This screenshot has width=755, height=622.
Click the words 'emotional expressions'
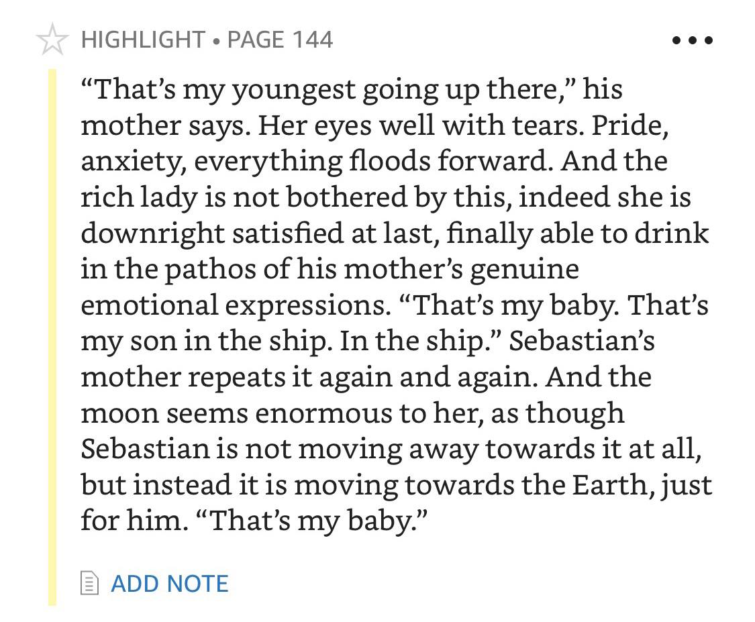[236, 305]
